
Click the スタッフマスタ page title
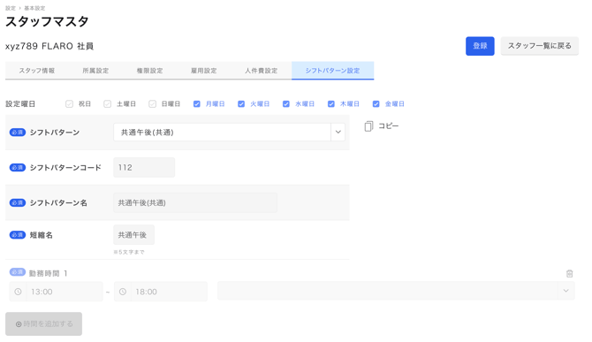[47, 21]
